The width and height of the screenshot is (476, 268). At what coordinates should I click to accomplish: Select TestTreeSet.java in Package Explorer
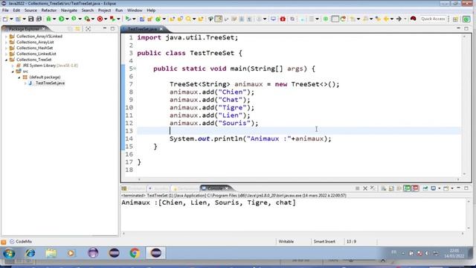click(50, 83)
